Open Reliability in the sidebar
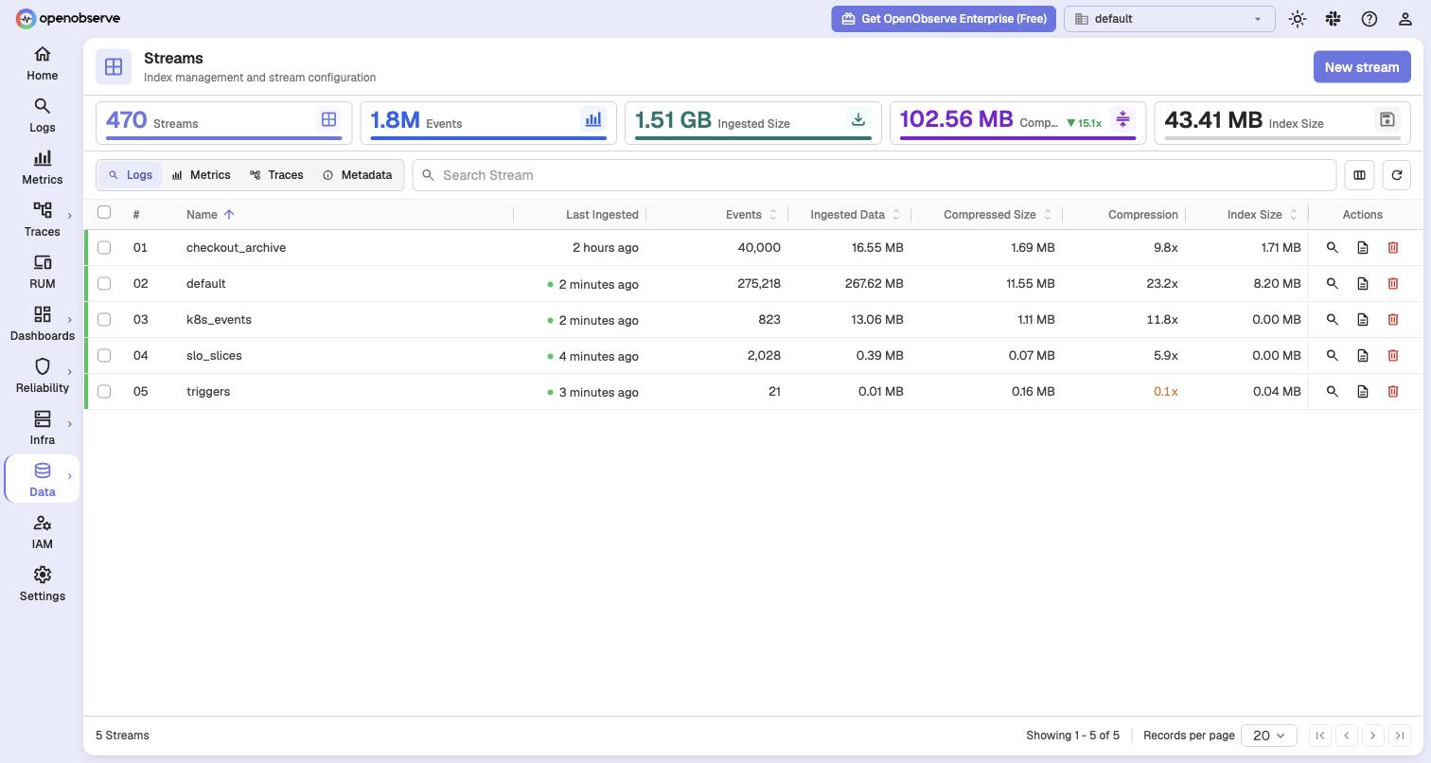The image size is (1431, 763). [x=42, y=376]
